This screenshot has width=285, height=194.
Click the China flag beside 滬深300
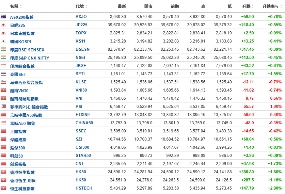3,147
